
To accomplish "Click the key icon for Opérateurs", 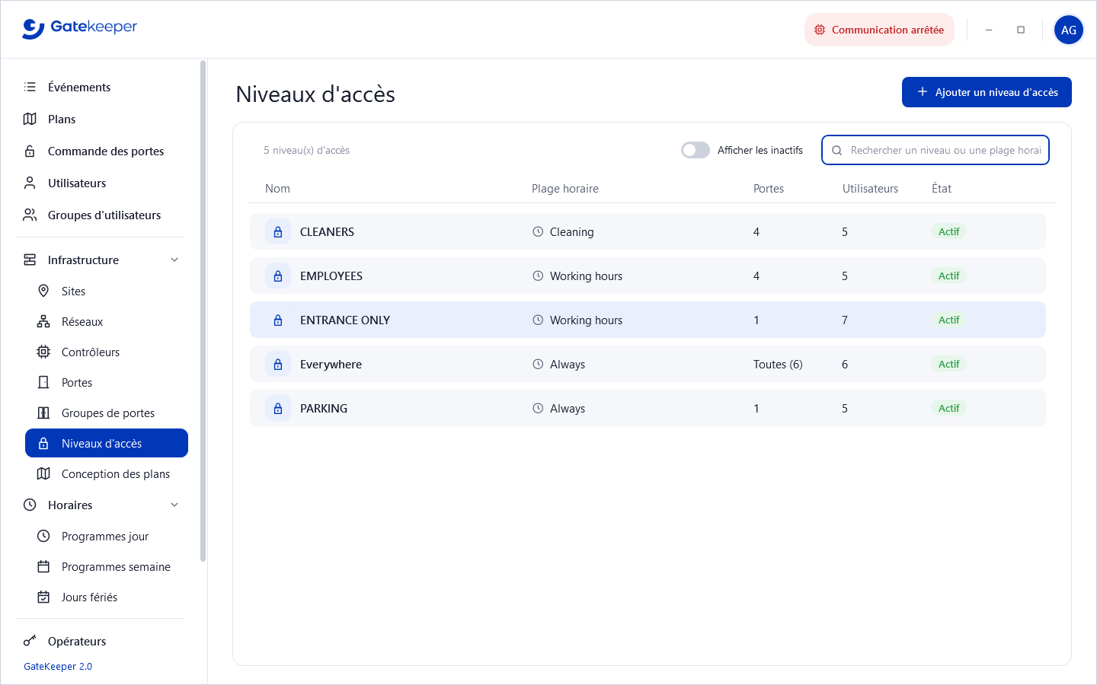I will 30,641.
